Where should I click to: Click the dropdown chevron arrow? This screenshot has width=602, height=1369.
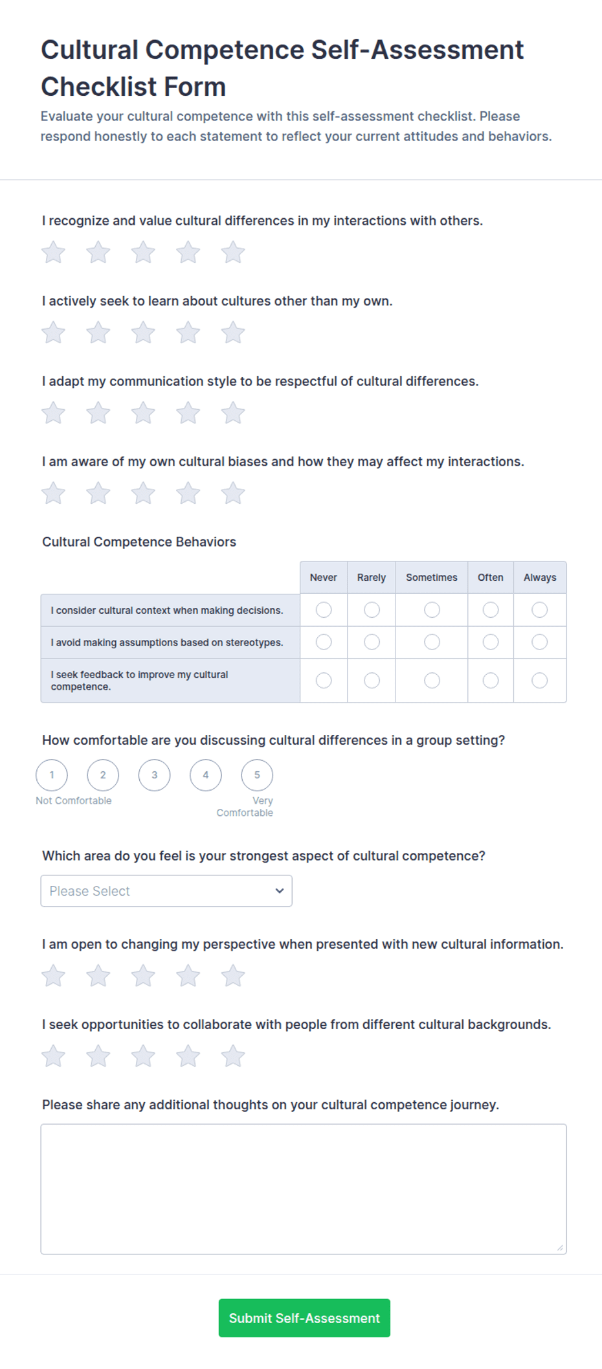pyautogui.click(x=280, y=891)
